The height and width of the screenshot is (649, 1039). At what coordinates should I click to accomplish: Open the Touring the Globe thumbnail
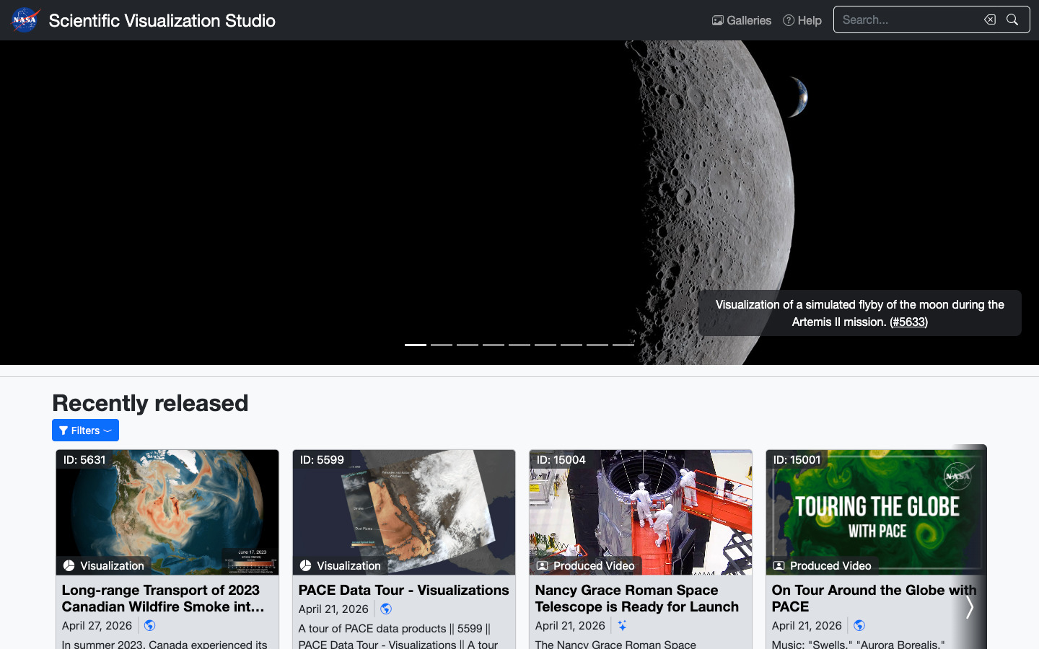876,512
